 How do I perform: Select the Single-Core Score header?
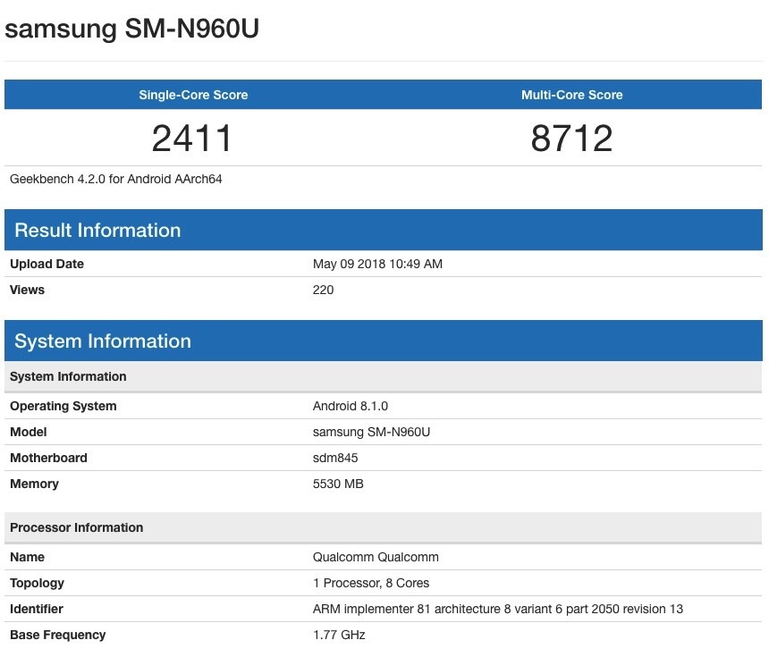point(191,95)
